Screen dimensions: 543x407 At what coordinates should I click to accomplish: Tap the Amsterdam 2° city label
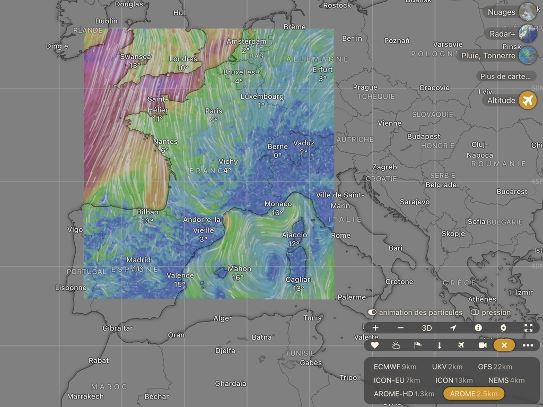[x=246, y=46]
